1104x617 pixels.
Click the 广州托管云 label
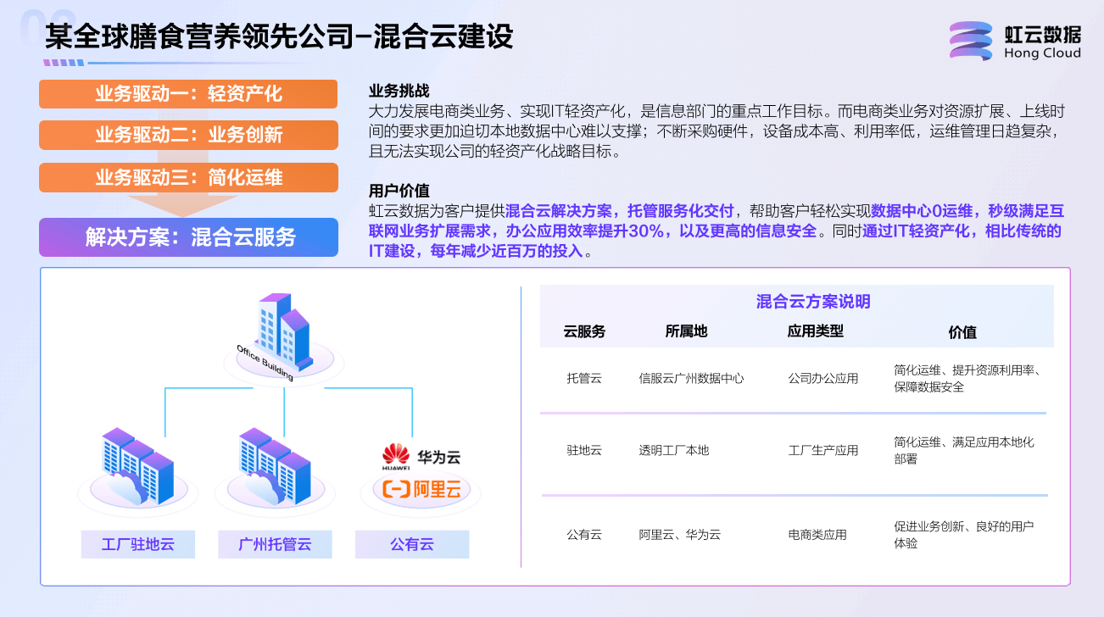click(x=275, y=544)
